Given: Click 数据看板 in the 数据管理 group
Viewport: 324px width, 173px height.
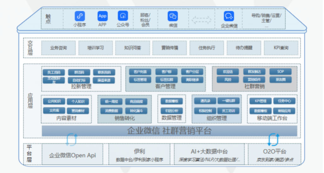Looking at the screenshot, I should [x=172, y=101].
